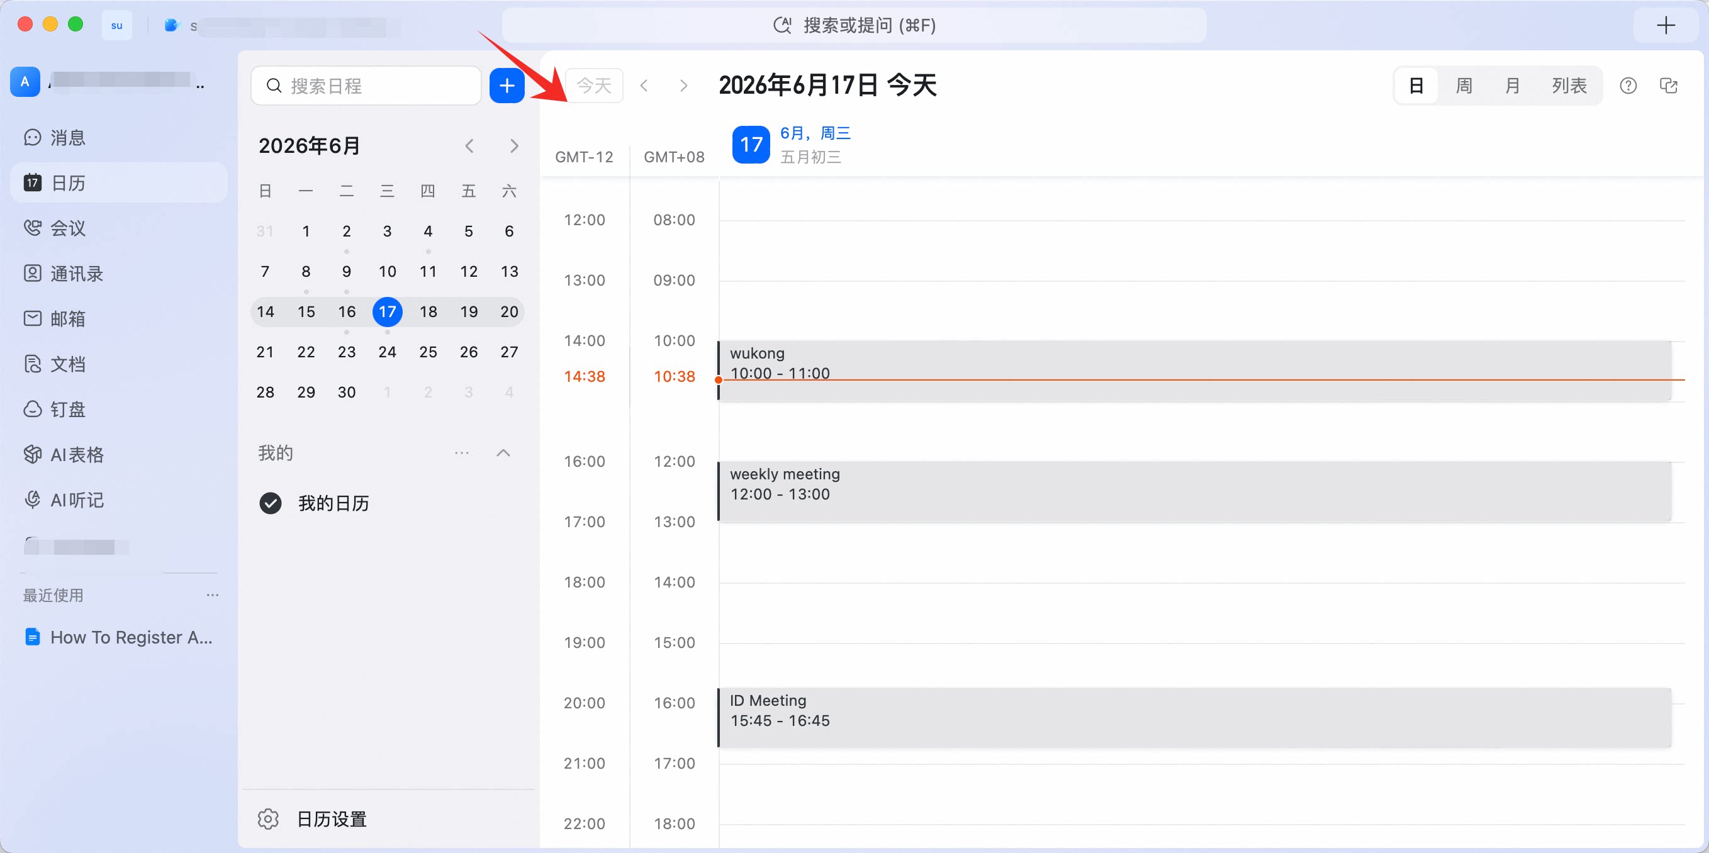The image size is (1709, 853).
Task: Collapse the 我的 calendars section
Action: pyautogui.click(x=503, y=453)
